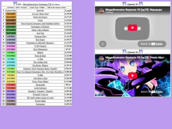
Task: Open 'Nepgear, Vert's Younger Sister (Totally)' link
Action: tap(40, 69)
